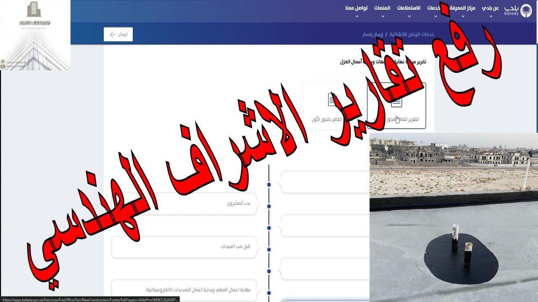Expand chevron under الاستعلامات
The image size is (538, 302).
click(409, 17)
